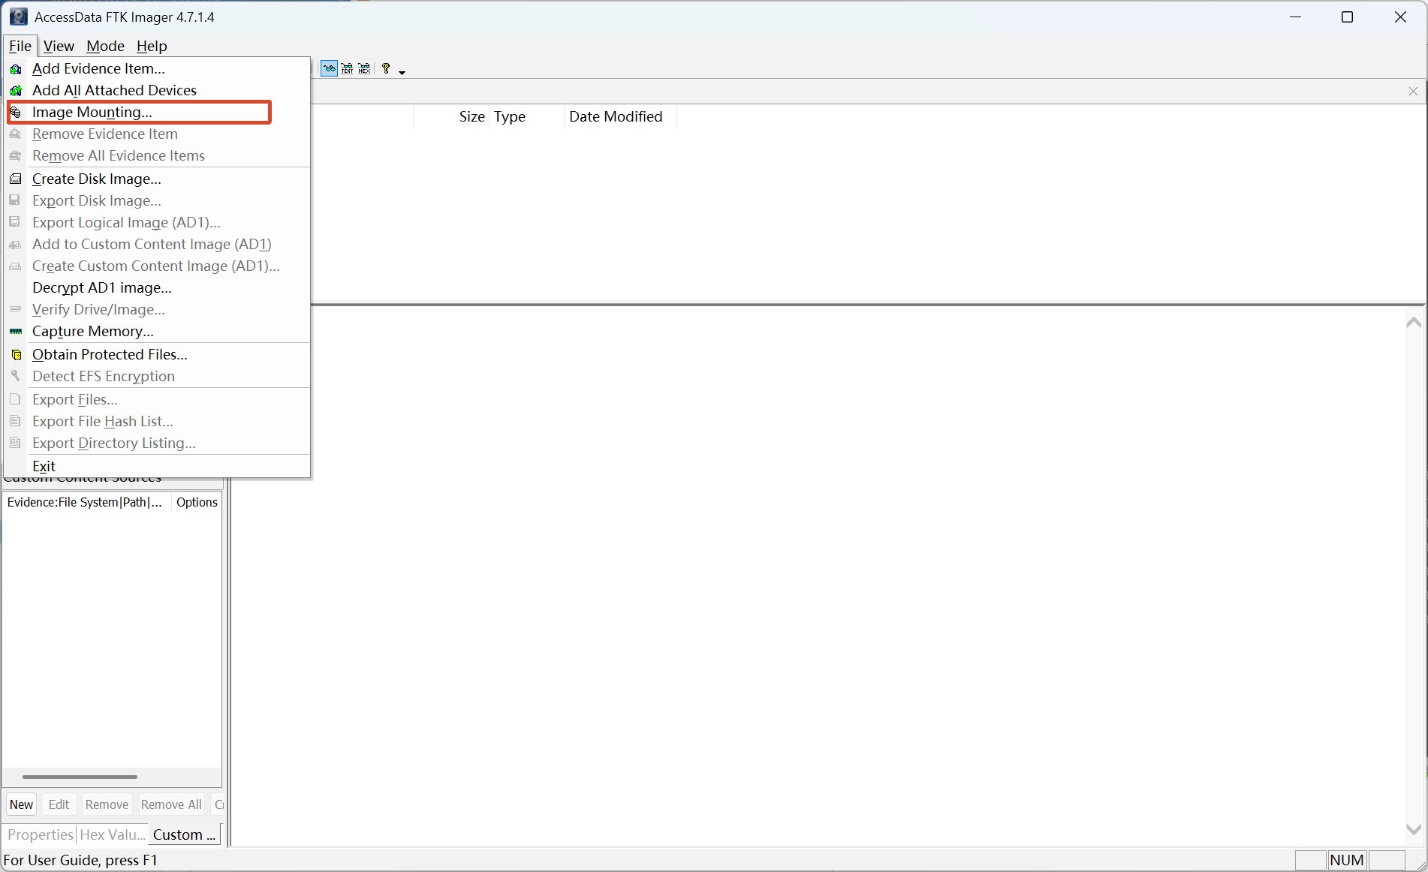Select Add All Attached Devices
This screenshot has width=1428, height=872.
[x=114, y=91]
